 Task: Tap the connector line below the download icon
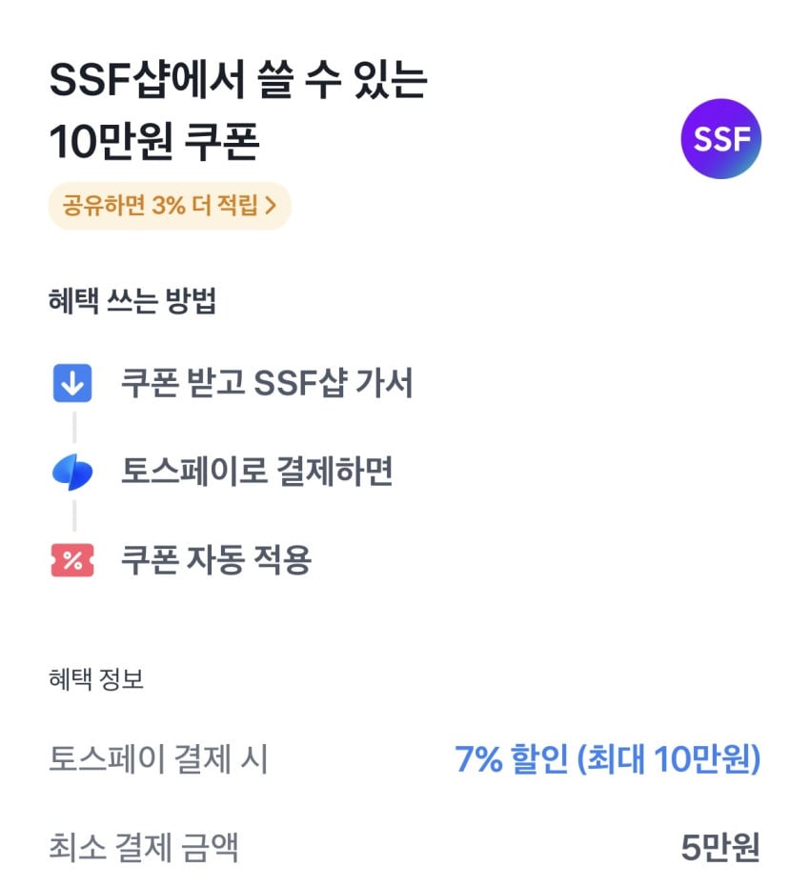(x=73, y=428)
